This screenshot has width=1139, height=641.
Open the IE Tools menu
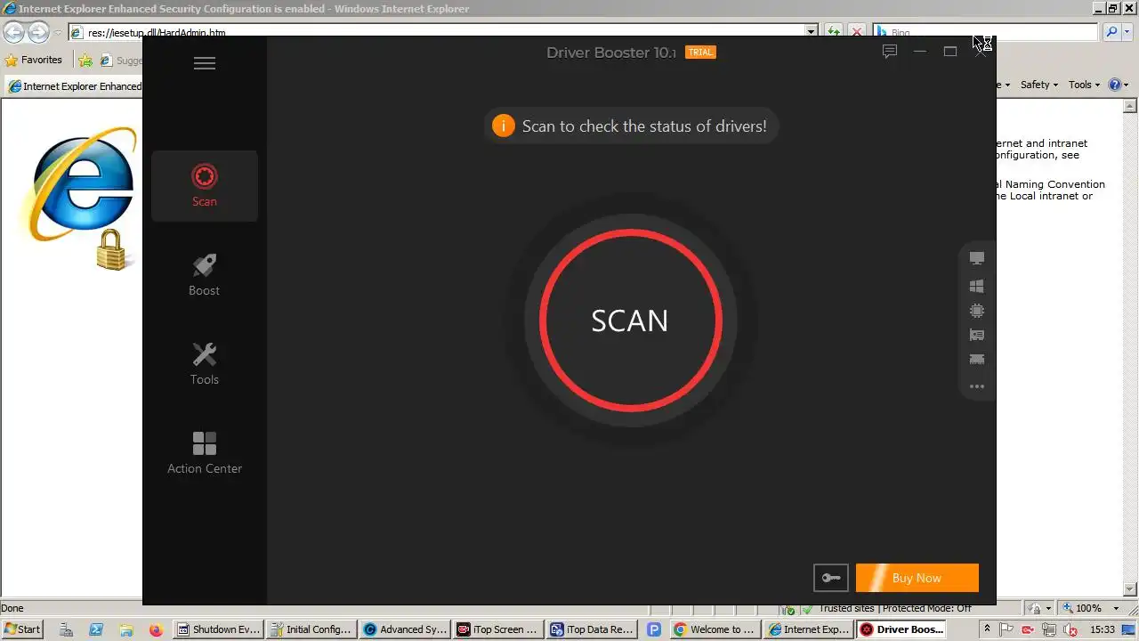click(x=1084, y=85)
